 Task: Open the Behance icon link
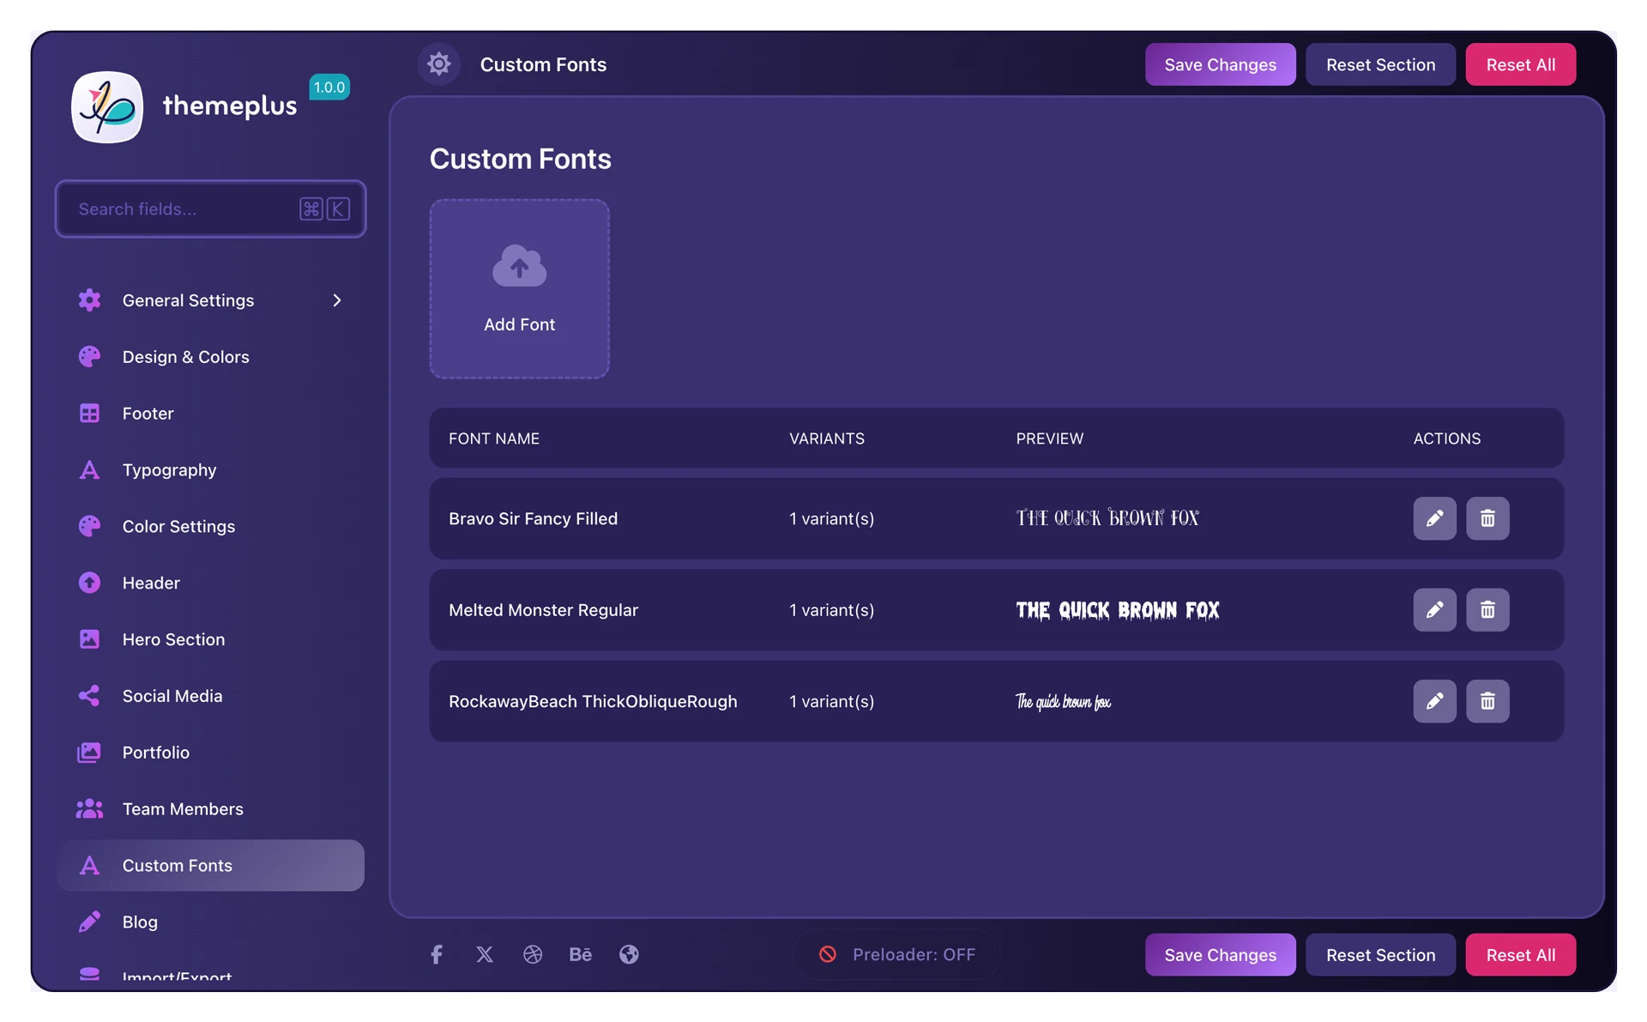[x=581, y=954]
